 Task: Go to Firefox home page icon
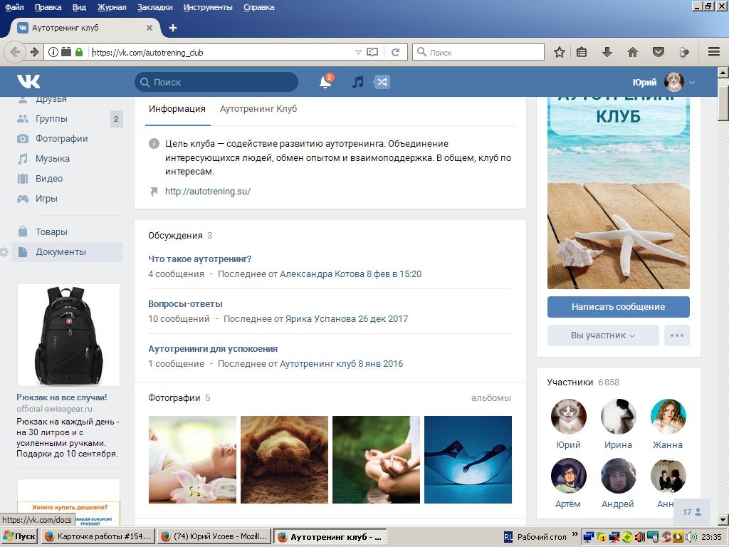click(x=633, y=52)
